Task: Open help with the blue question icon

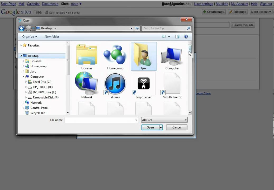Action: point(186,36)
